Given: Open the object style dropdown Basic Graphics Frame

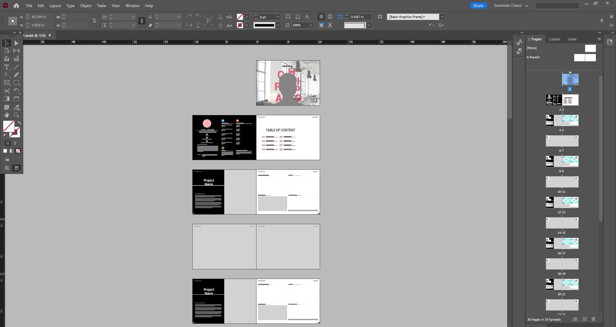Looking at the screenshot, I should (x=442, y=17).
